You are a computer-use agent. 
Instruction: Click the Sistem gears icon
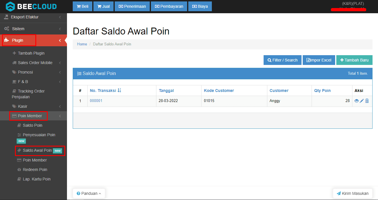pos(6,29)
